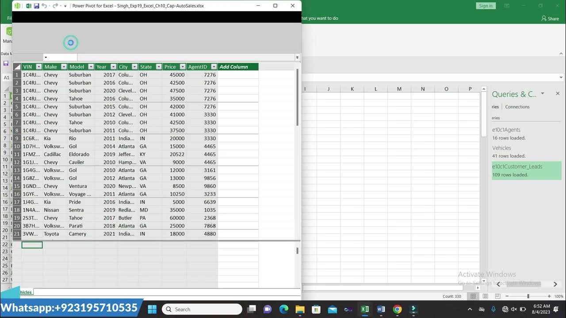Viewport: 566px width, 318px height.
Task: Select column K header in Excel
Action: (x=352, y=89)
